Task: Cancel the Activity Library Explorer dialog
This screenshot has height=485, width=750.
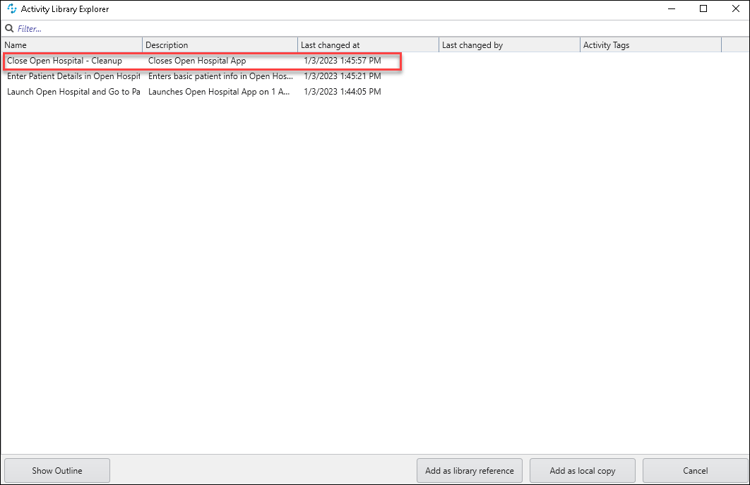Action: tap(695, 471)
